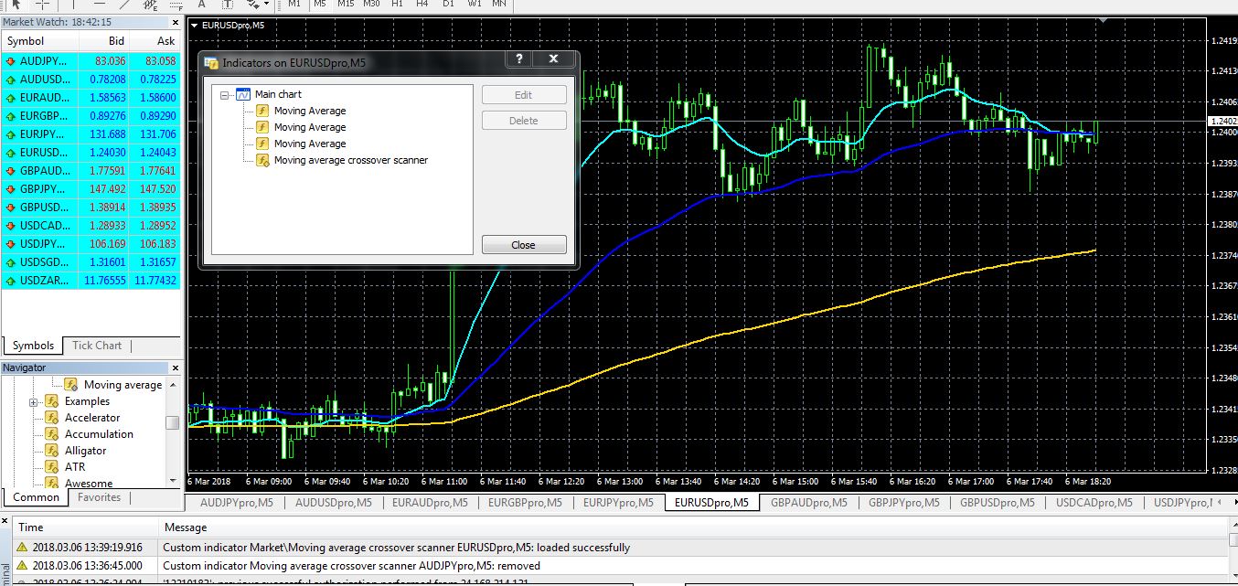
Task: Click the Alligator indicator icon
Action: point(52,451)
